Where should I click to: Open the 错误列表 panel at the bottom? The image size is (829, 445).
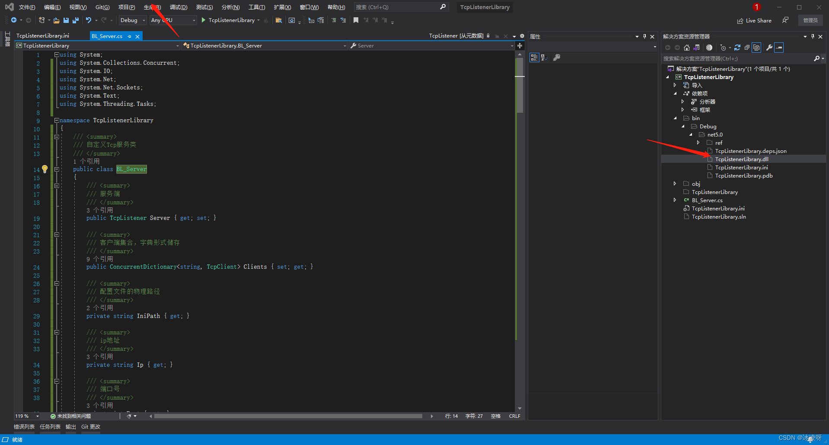click(x=24, y=426)
